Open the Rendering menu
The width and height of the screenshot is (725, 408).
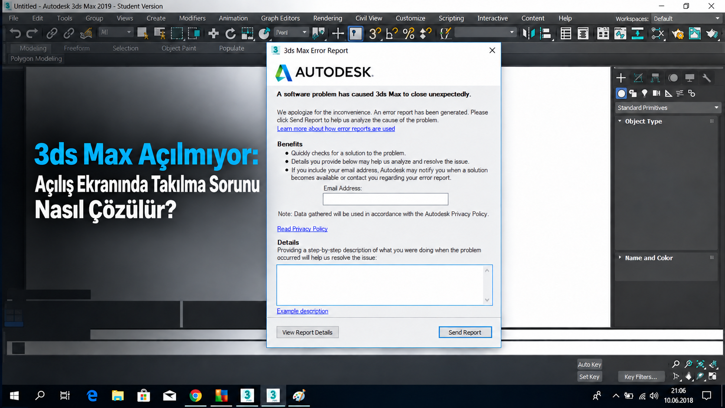coord(327,18)
